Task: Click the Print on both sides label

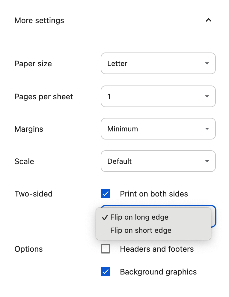Action: pos(154,194)
